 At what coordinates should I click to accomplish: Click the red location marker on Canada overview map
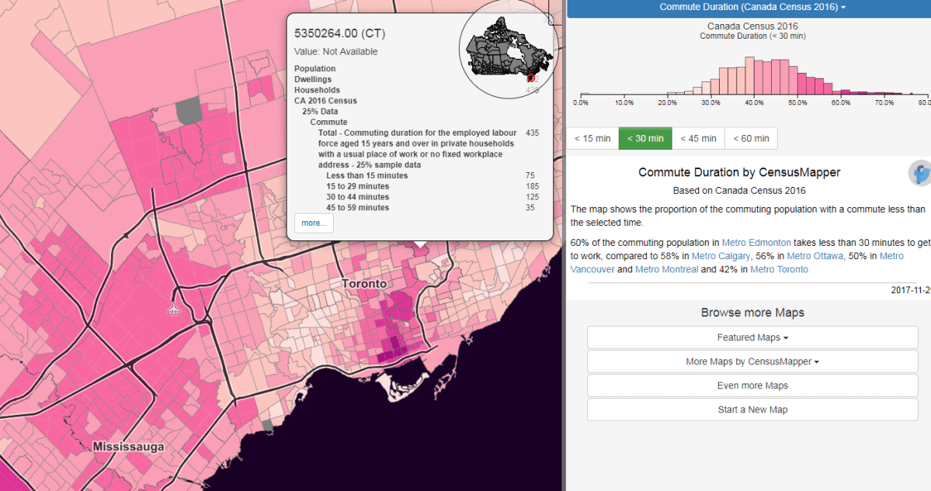(532, 78)
